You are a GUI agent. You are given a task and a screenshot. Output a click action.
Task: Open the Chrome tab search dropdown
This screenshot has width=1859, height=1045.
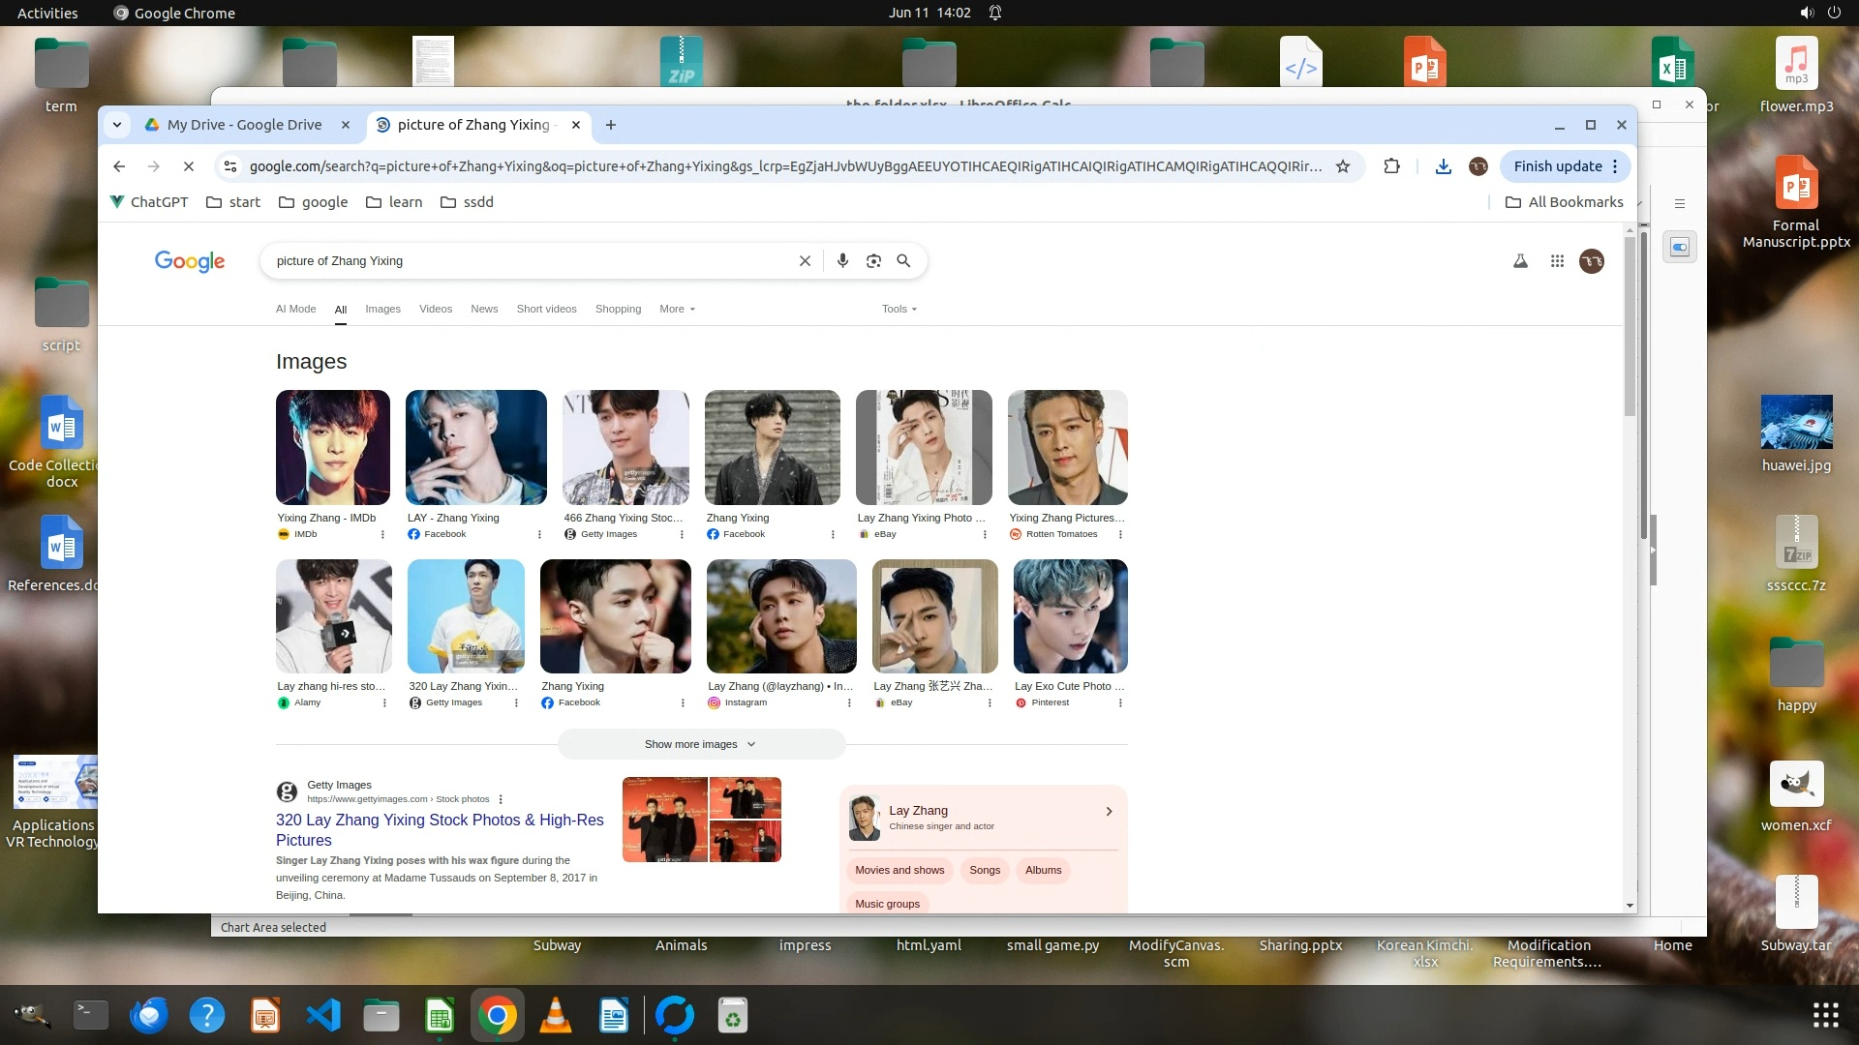tap(117, 125)
